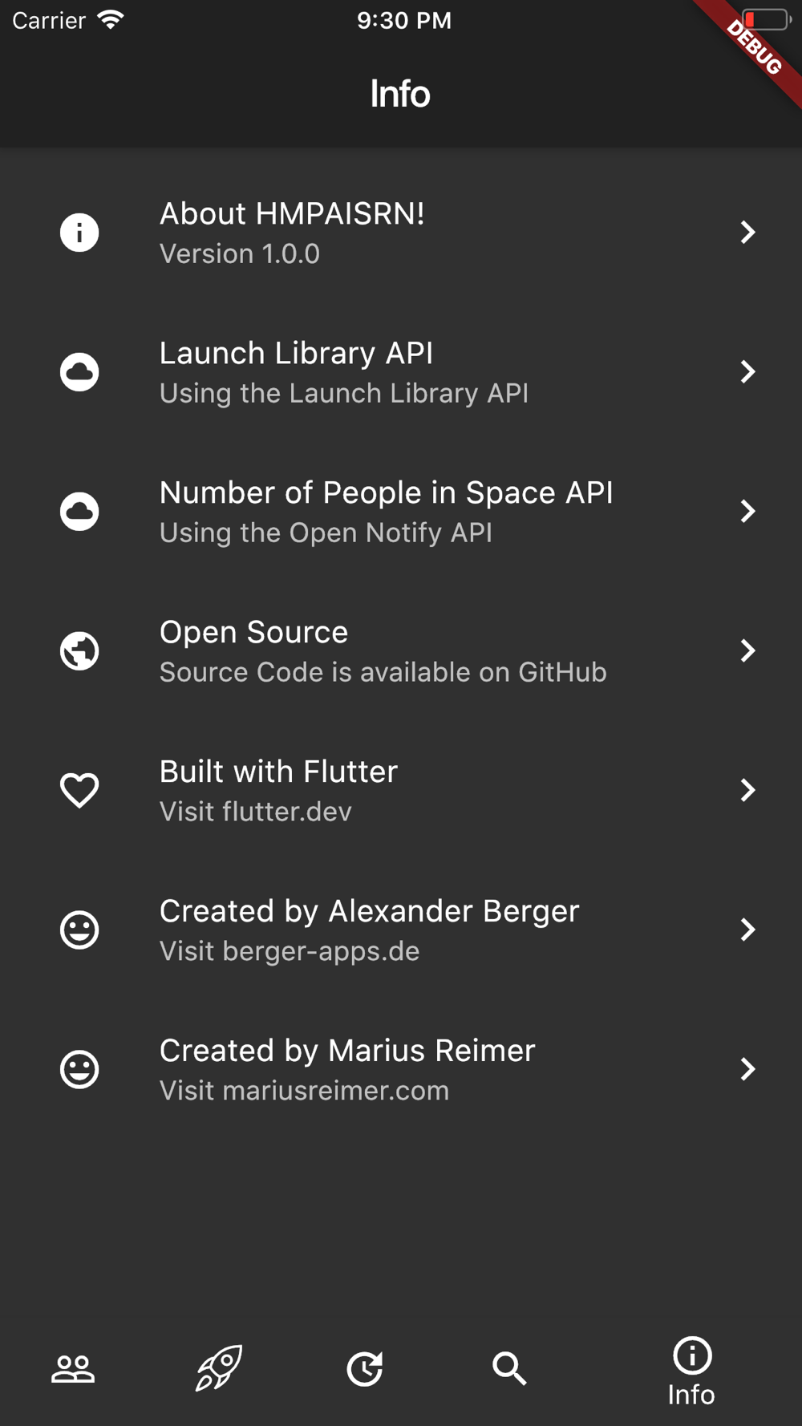Open Number of People in Space API entry

coord(386,494)
